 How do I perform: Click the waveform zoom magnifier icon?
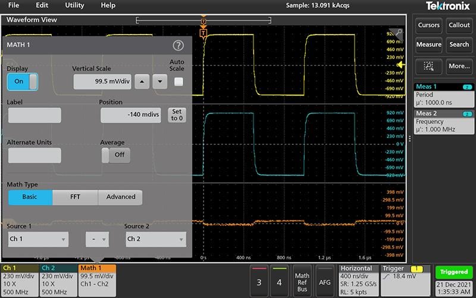coord(395,33)
